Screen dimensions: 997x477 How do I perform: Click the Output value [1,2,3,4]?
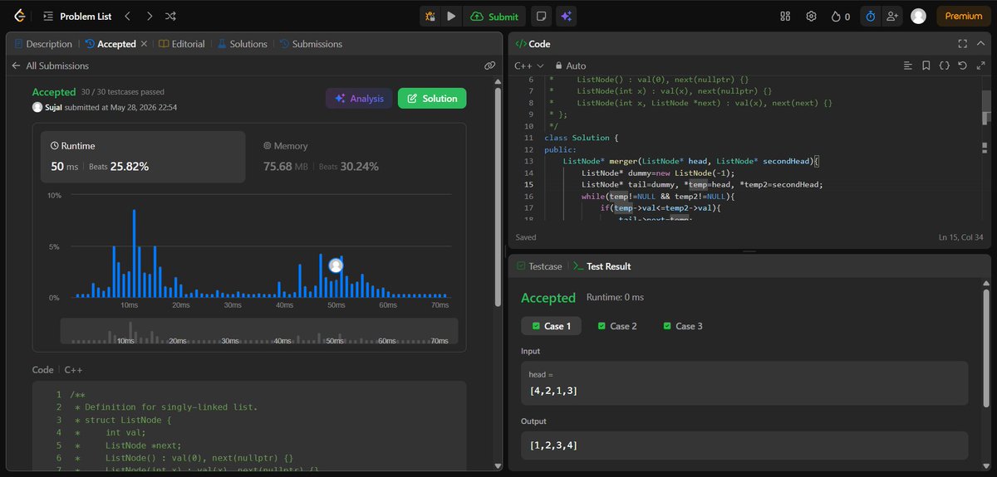(744, 445)
